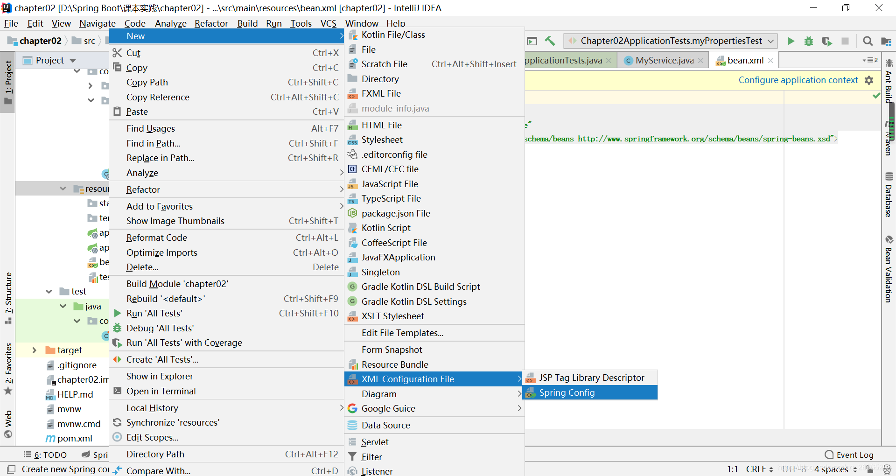
Task: Open the Bean Validation side panel
Action: click(889, 269)
